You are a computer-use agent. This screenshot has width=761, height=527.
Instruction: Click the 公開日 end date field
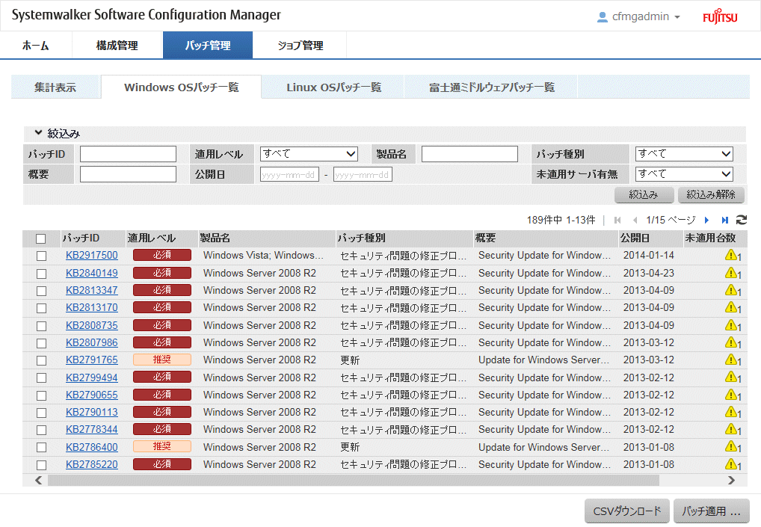[363, 174]
